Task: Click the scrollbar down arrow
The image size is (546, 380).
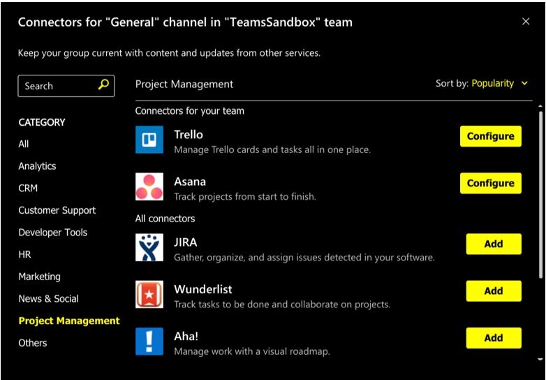Action: click(540, 359)
